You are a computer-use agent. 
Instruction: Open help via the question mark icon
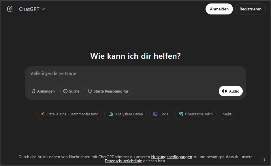(265, 159)
